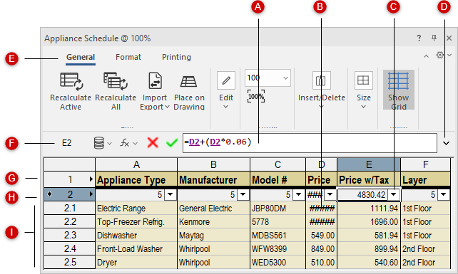Switch to the Format tab
This screenshot has height=274, width=458.
128,57
